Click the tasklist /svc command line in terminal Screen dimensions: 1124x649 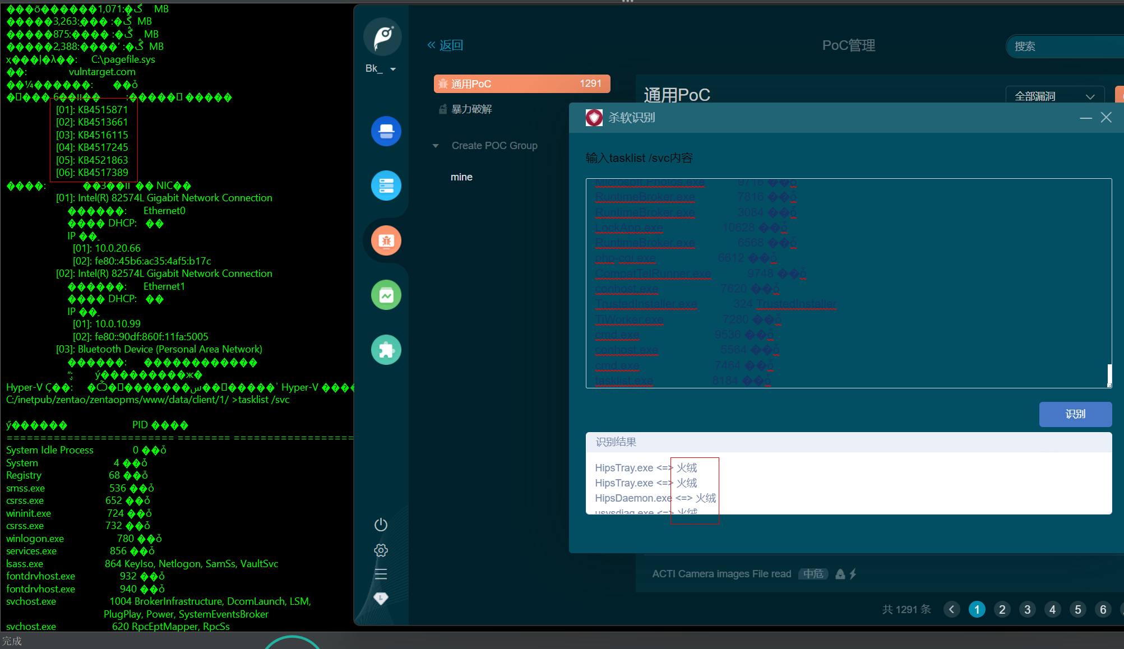pos(148,400)
